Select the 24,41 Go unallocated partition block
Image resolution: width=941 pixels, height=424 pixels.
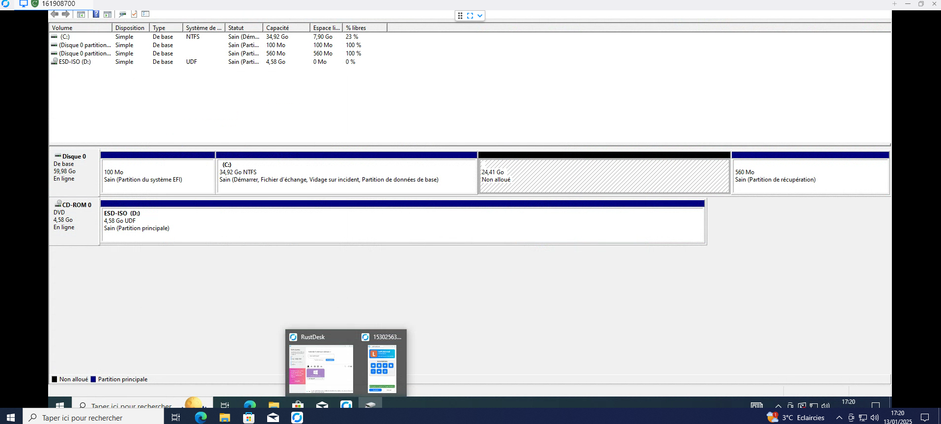[x=604, y=176]
